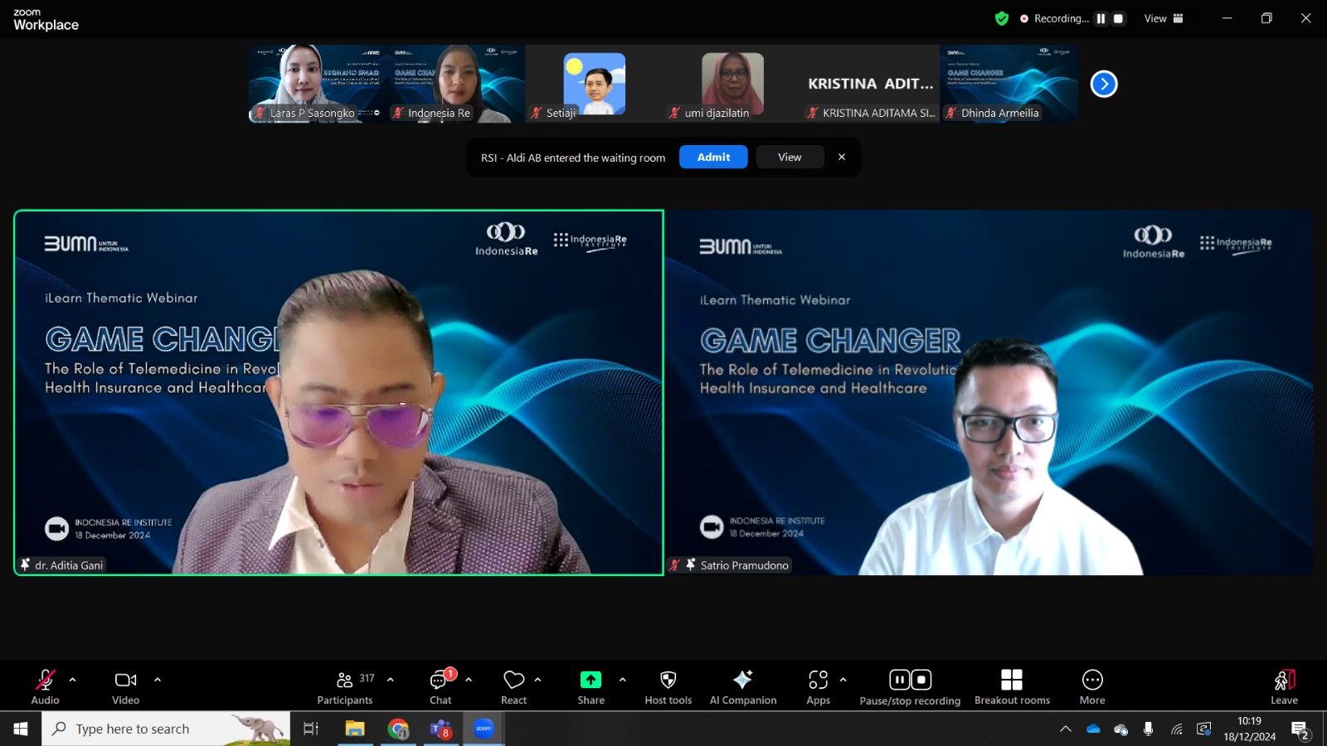Open the Apps panel
The height and width of the screenshot is (746, 1327).
point(819,687)
